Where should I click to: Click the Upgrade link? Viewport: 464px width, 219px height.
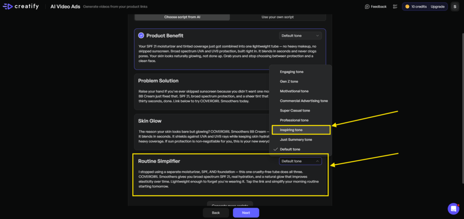pos(437,7)
